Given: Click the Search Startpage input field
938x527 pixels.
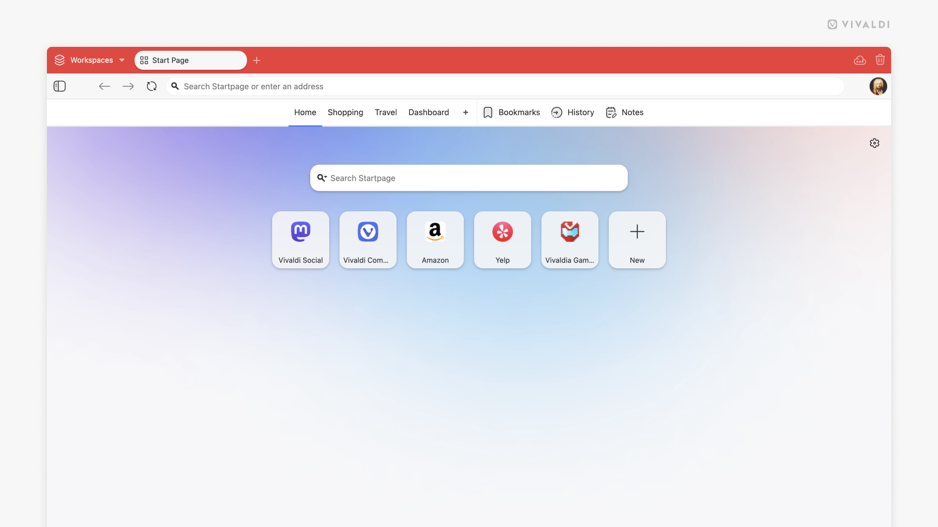Looking at the screenshot, I should tap(469, 178).
